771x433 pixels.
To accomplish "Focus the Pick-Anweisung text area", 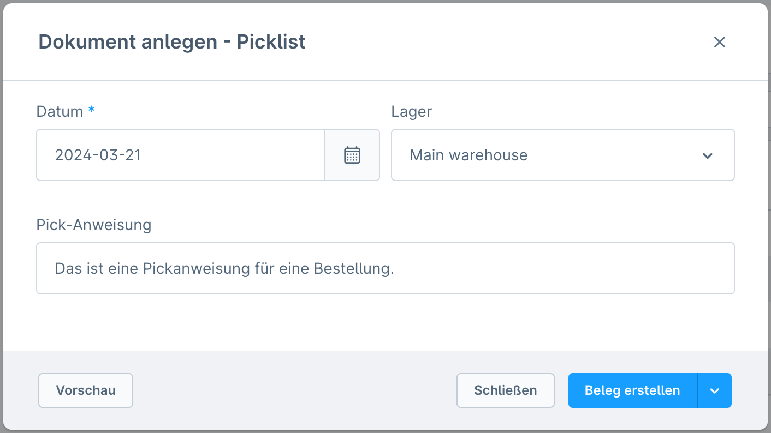I will click(x=385, y=268).
